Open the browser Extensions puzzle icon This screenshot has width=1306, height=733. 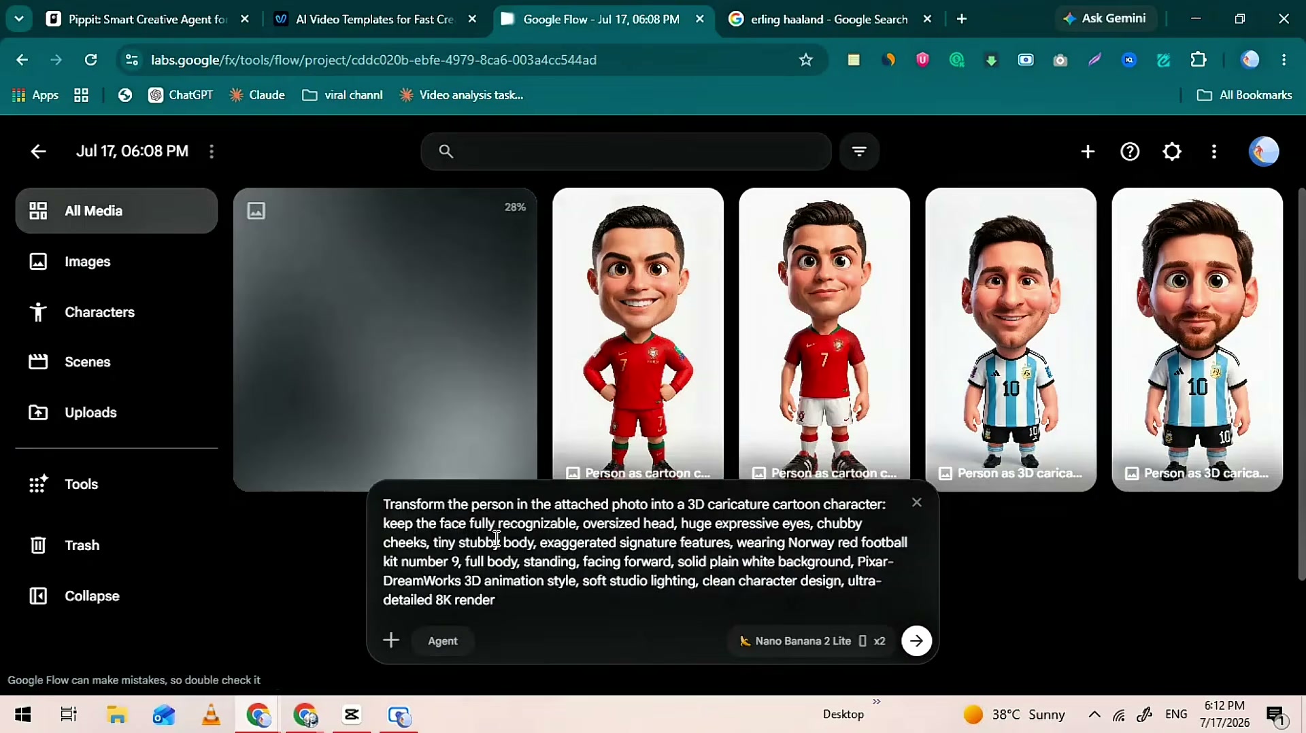[1199, 60]
